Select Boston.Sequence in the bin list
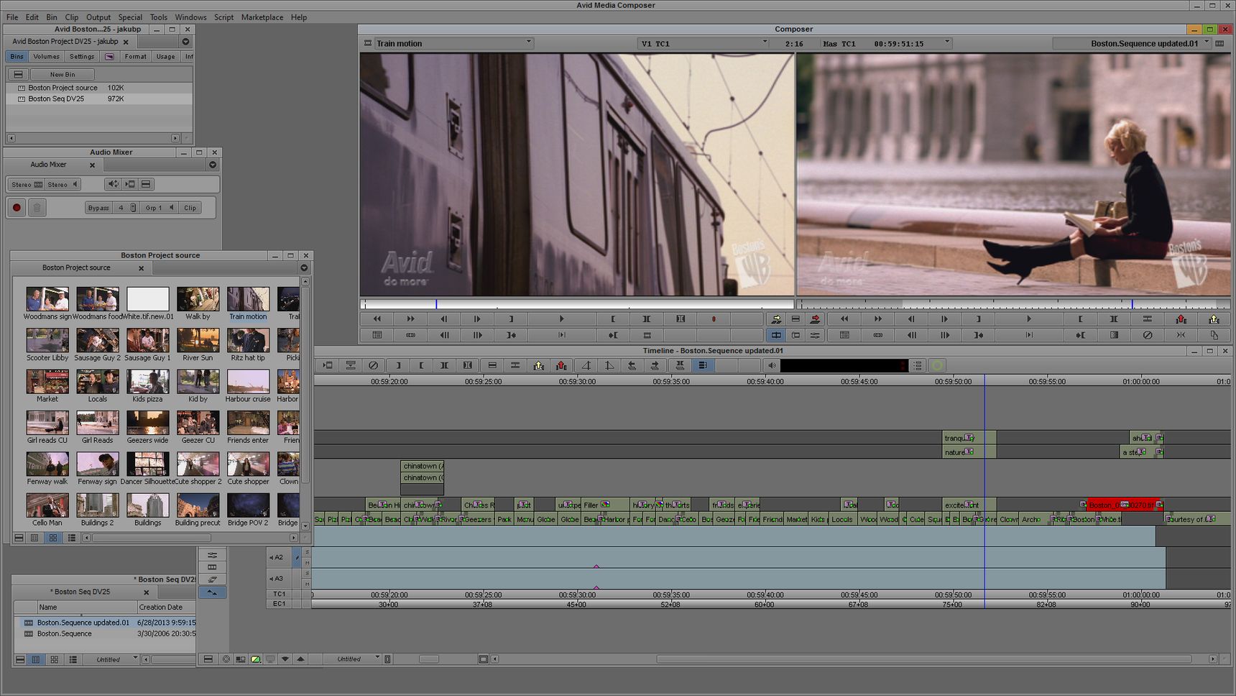Image resolution: width=1236 pixels, height=696 pixels. (x=64, y=633)
